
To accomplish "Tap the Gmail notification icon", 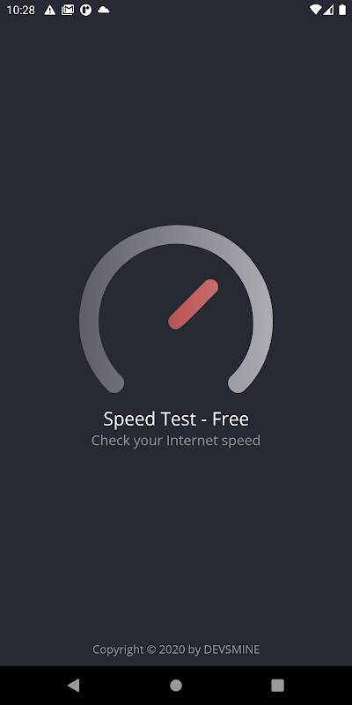I will [x=68, y=10].
